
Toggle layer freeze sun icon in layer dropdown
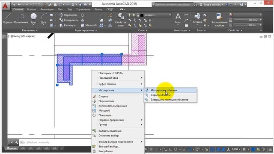pos(134,15)
